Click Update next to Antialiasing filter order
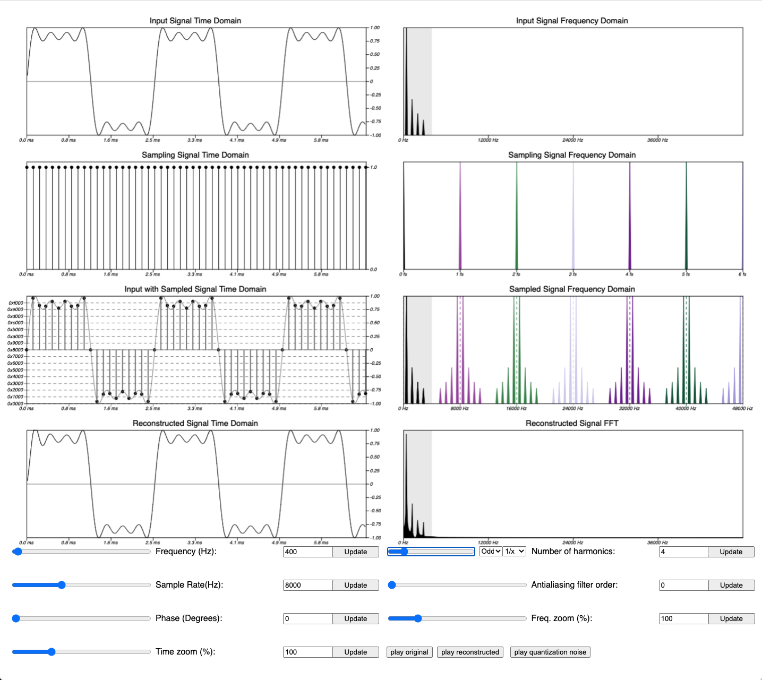Image resolution: width=762 pixels, height=680 pixels. tap(731, 585)
